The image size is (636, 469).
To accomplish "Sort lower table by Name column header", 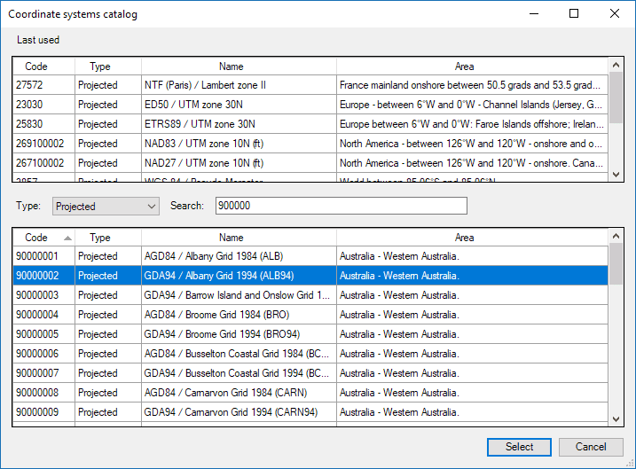I will [239, 238].
